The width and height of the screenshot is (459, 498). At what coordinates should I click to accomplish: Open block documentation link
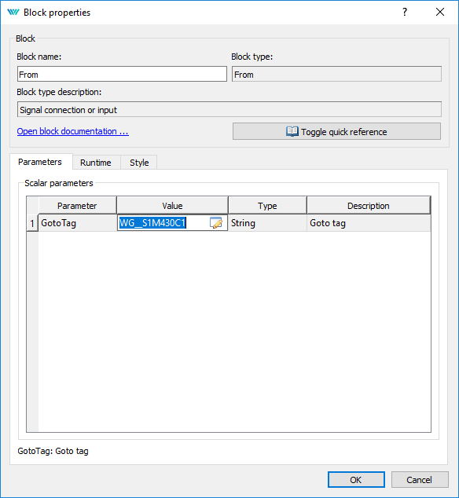(73, 131)
